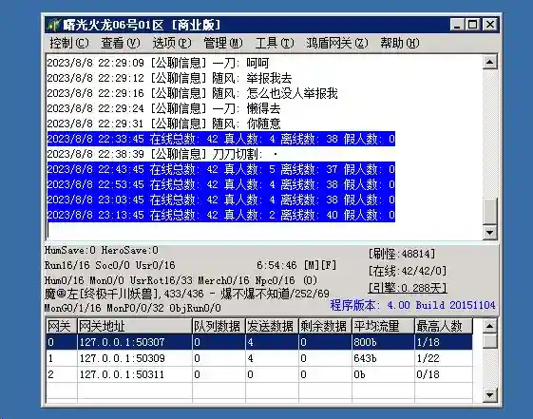Click the 0b average traffic cell
The image size is (533, 419).
(383, 374)
